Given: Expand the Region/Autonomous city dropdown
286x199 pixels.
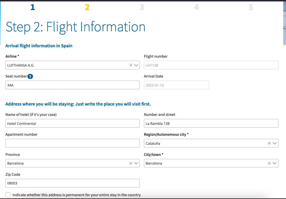Looking at the screenshot, I should pyautogui.click(x=275, y=143).
